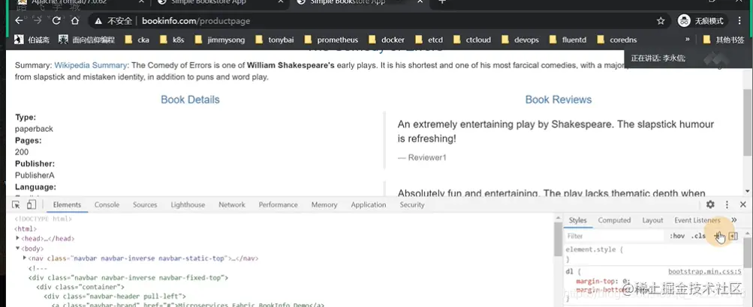Image resolution: width=753 pixels, height=307 pixels.
Task: Switch to the Elements tab
Action: pyautogui.click(x=68, y=204)
